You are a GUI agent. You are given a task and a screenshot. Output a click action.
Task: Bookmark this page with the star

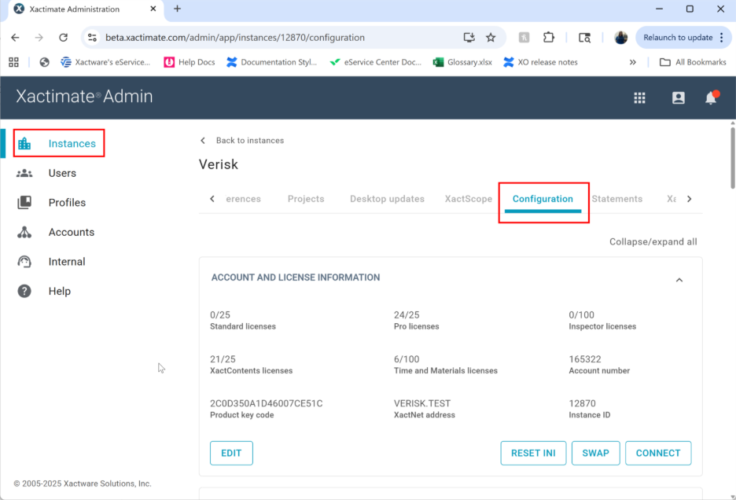pos(491,38)
